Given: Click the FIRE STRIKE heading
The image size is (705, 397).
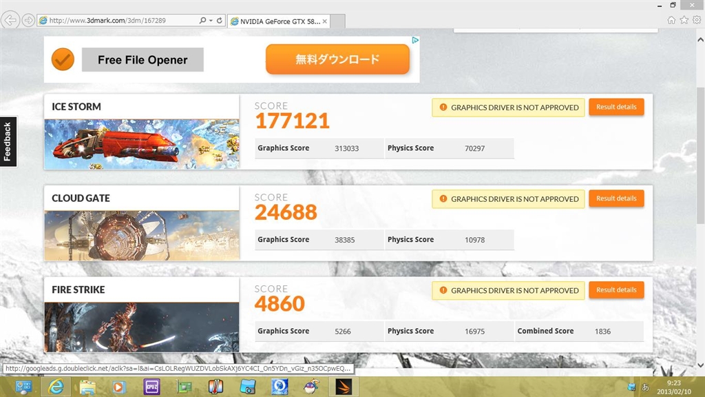Looking at the screenshot, I should click(x=78, y=289).
